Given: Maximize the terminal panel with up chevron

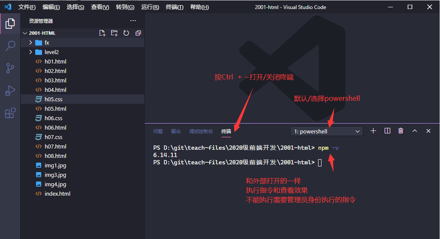Looking at the screenshot, I should pyautogui.click(x=415, y=131).
